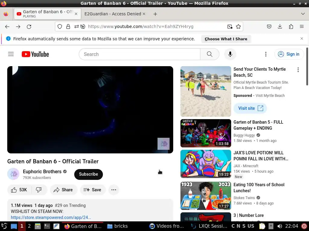Click channel watermark in video player
This screenshot has height=231, width=309.
tap(163, 144)
